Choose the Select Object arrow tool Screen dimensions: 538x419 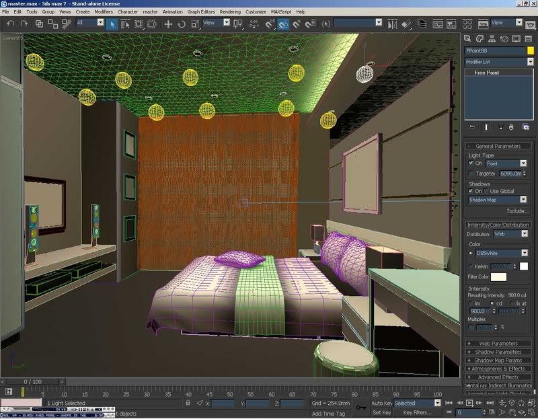(x=112, y=24)
